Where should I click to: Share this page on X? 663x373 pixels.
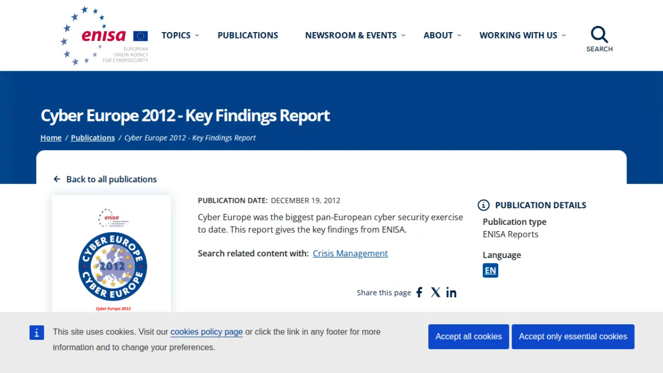(435, 292)
